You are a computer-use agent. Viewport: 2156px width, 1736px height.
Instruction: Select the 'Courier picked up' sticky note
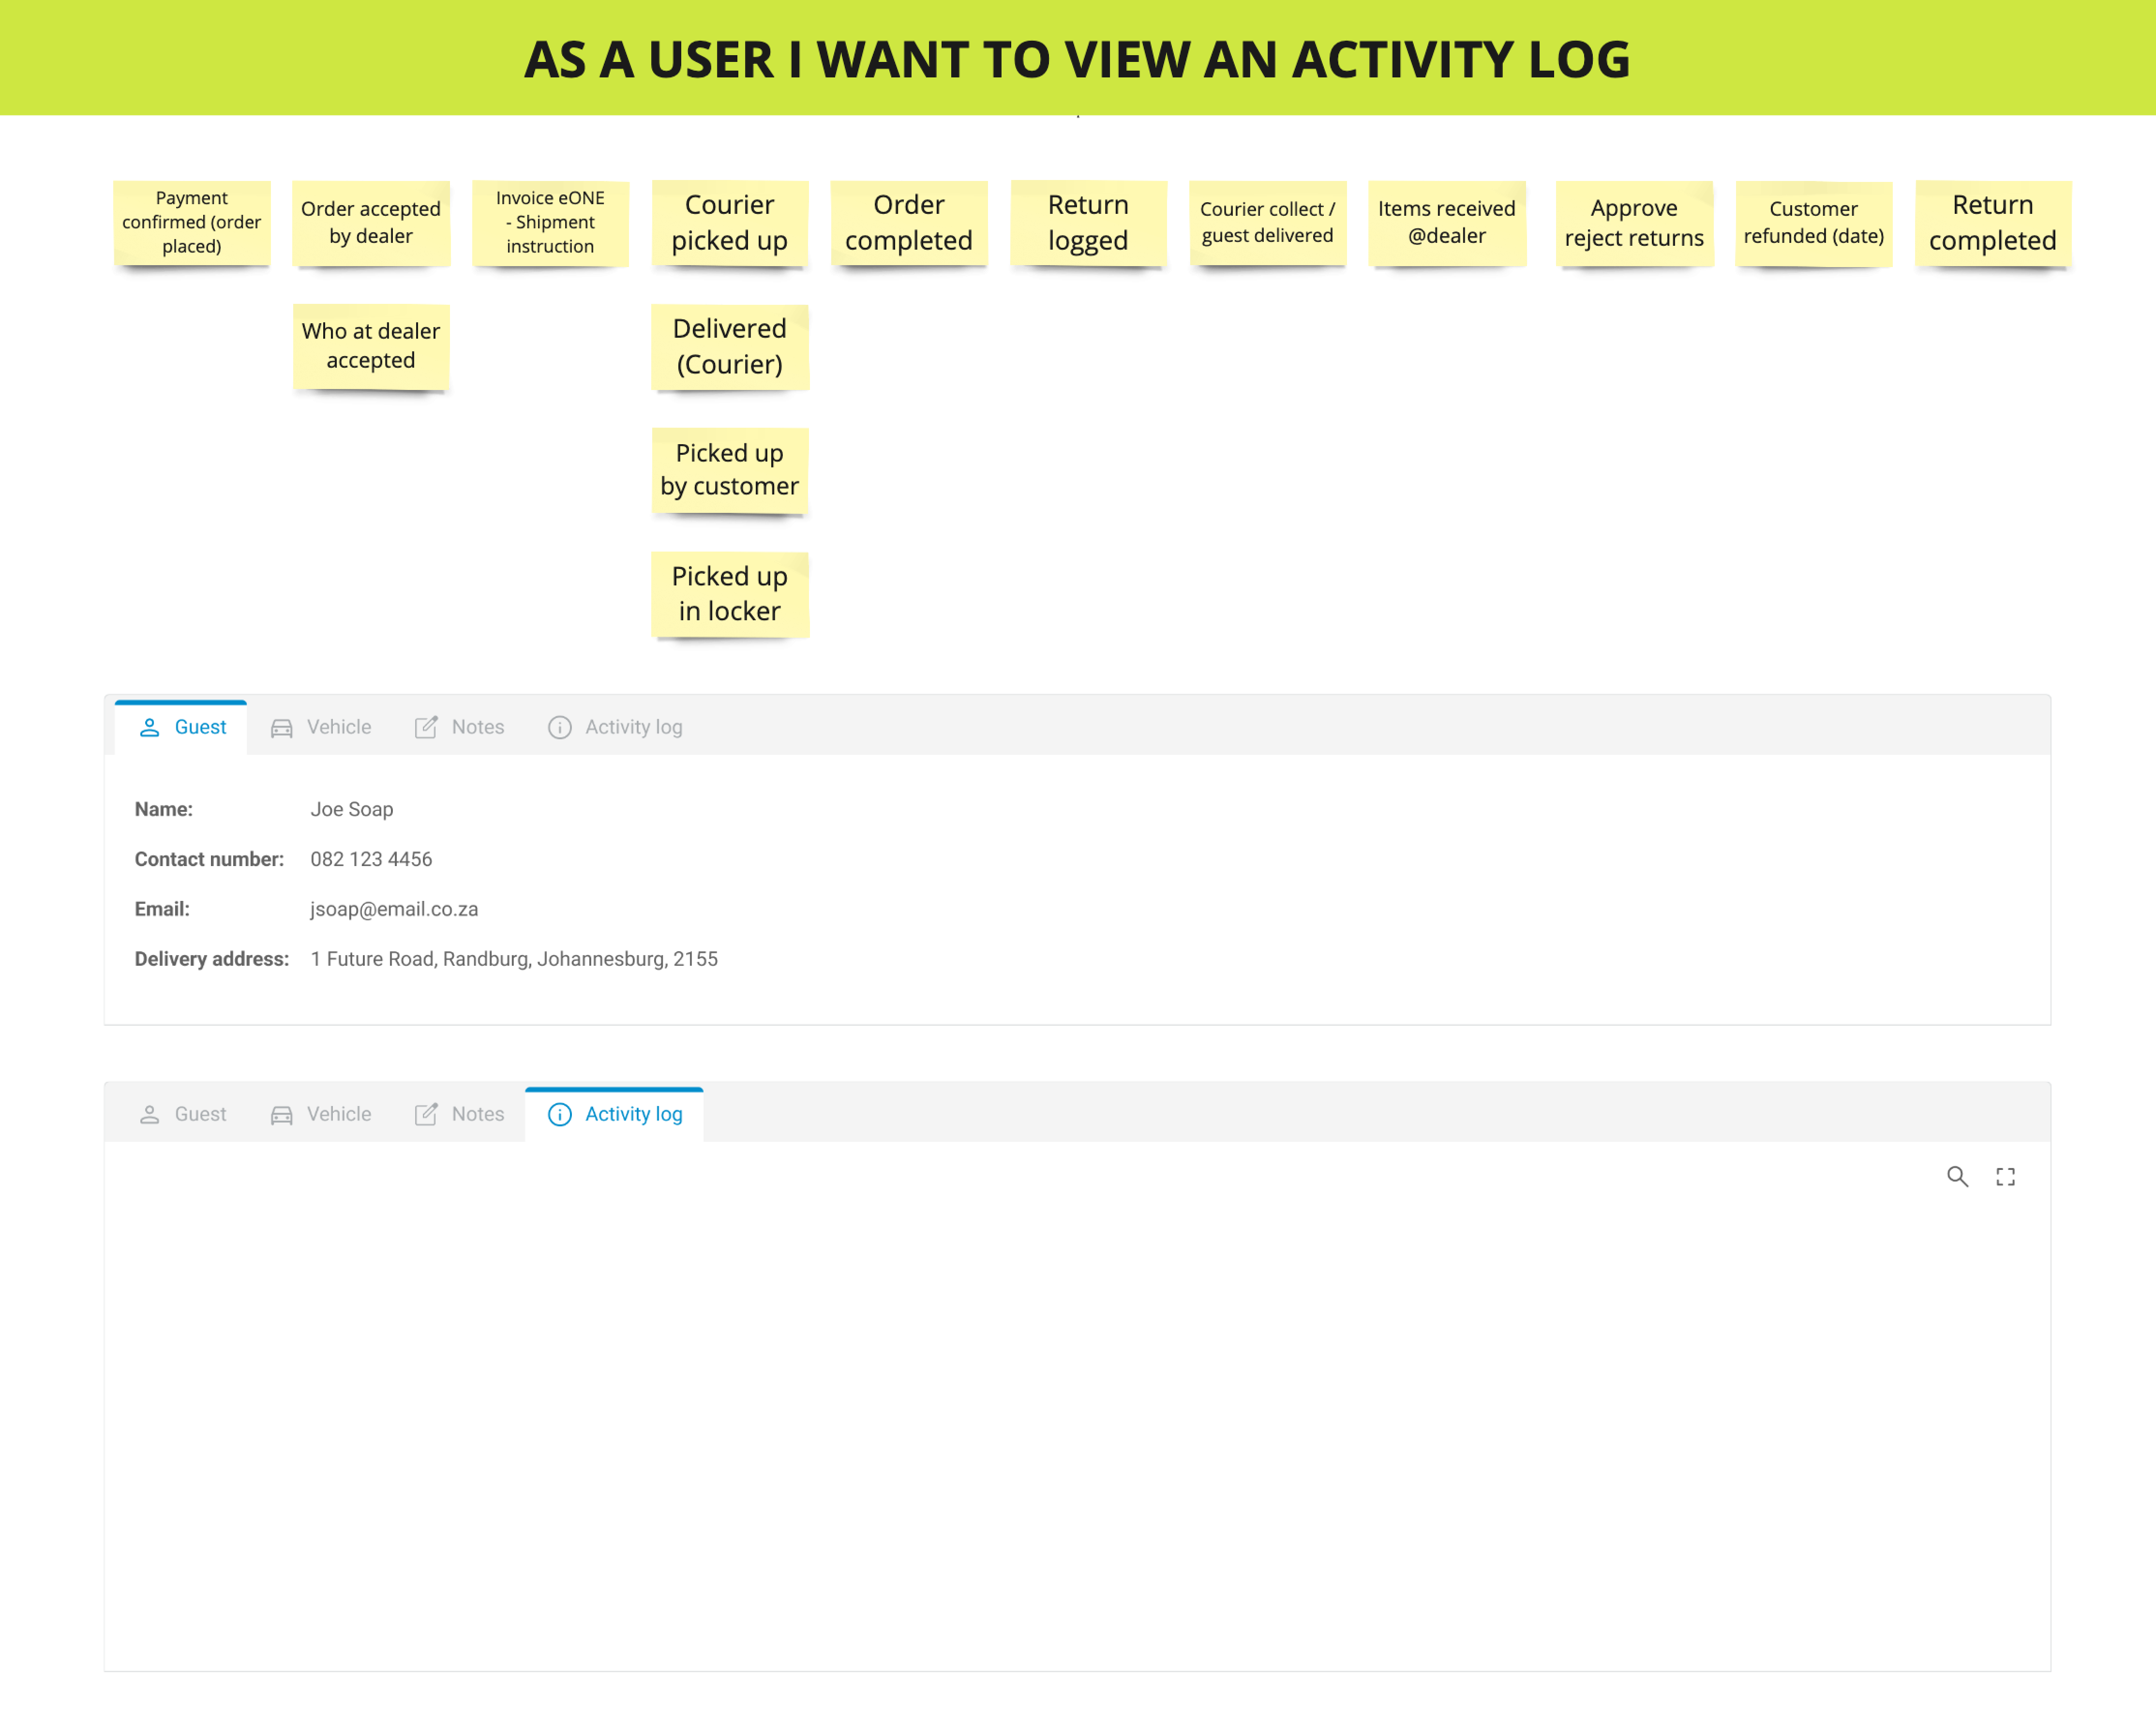pos(729,222)
